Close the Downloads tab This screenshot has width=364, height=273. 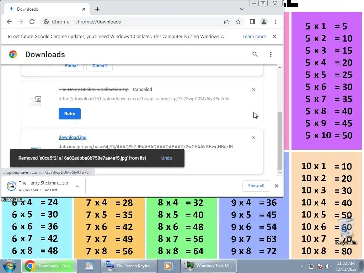[x=84, y=9]
